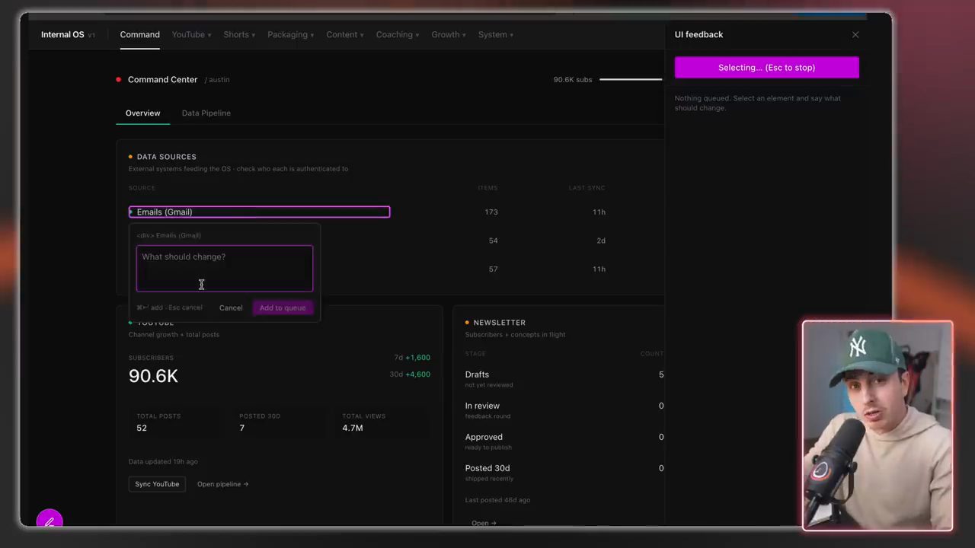Click the 54 items value
This screenshot has height=548, width=975.
click(x=493, y=241)
